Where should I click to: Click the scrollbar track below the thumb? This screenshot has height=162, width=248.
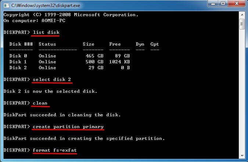pyautogui.click(x=242, y=92)
